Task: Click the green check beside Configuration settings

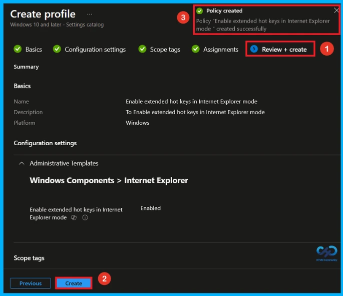Action: [57, 49]
